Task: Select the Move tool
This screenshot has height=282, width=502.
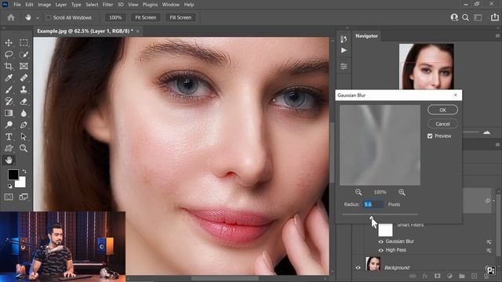Action: pyautogui.click(x=9, y=42)
